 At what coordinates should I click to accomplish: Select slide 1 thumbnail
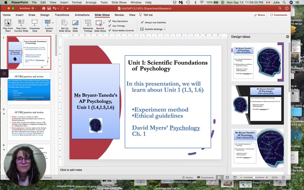click(x=29, y=53)
